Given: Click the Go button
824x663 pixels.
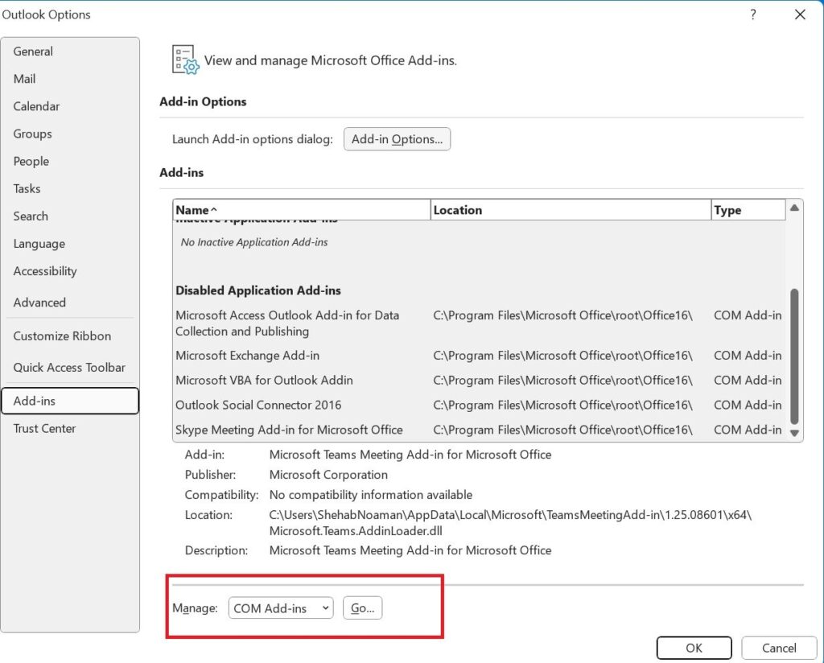Looking at the screenshot, I should tap(363, 608).
